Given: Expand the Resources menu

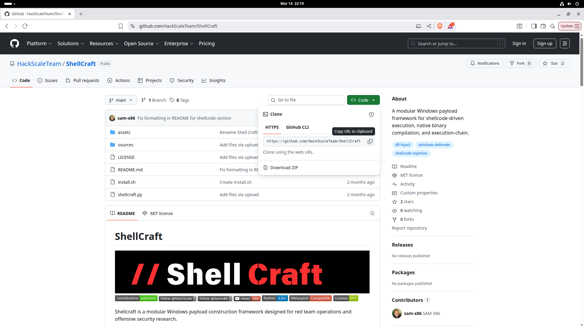Looking at the screenshot, I should tap(104, 43).
